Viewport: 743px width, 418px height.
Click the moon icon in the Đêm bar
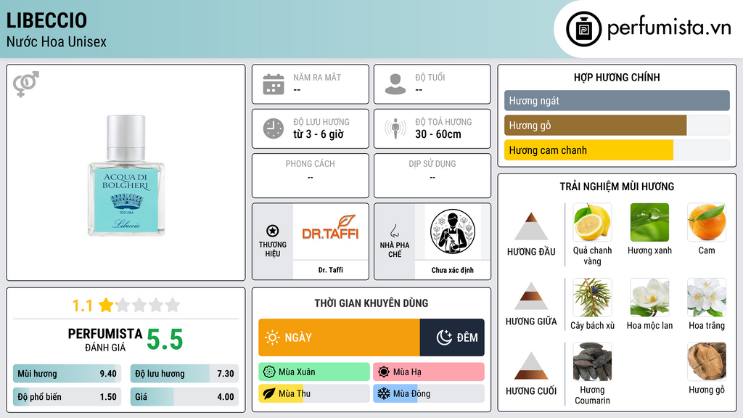[x=444, y=337]
